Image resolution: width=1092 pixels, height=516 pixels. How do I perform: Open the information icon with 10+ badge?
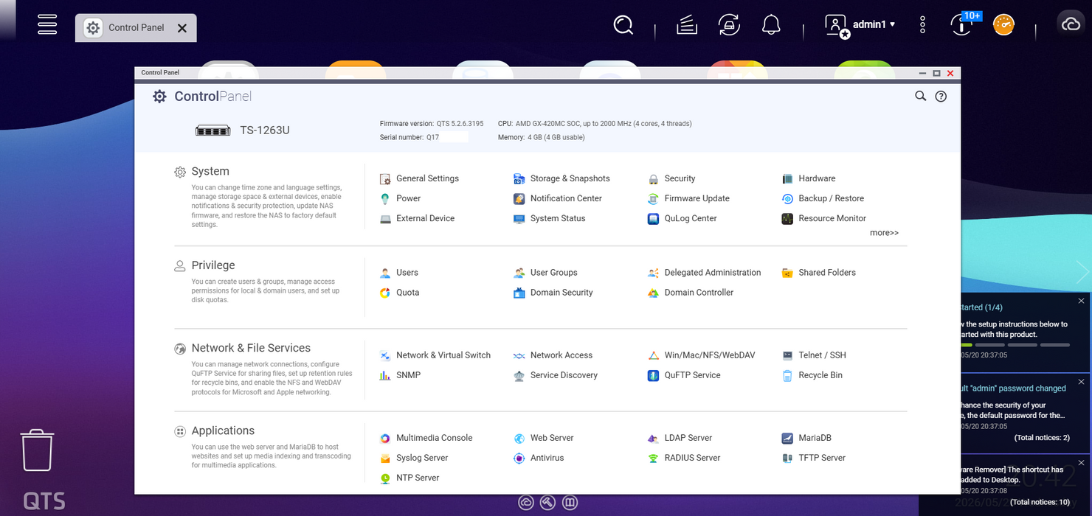pos(961,24)
